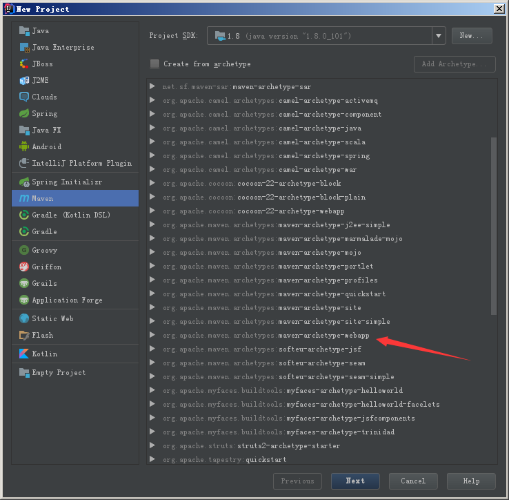
Task: Click the archetype list vertical scrollbar
Action: pyautogui.click(x=494, y=227)
